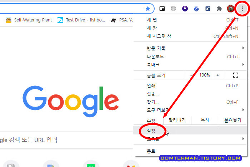This screenshot has height=167, width=250.
Task: Click 복사 button
Action: [205, 120]
